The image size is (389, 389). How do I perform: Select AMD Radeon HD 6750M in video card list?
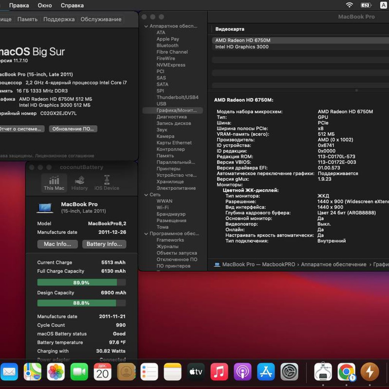coord(300,40)
